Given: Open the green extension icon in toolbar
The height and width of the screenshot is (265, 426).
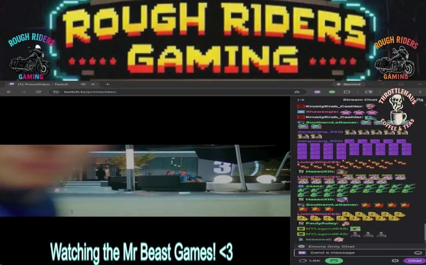Looking at the screenshot, I should 332,92.
